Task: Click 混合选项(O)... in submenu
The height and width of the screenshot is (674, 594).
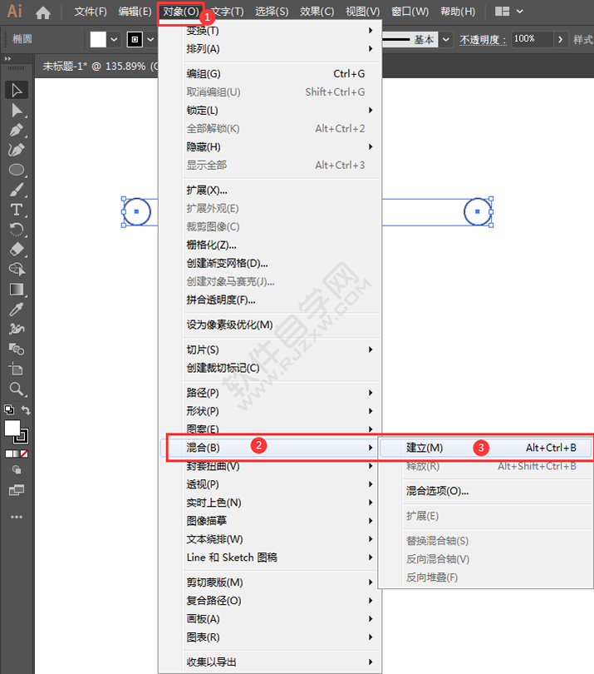Action: [x=486, y=491]
